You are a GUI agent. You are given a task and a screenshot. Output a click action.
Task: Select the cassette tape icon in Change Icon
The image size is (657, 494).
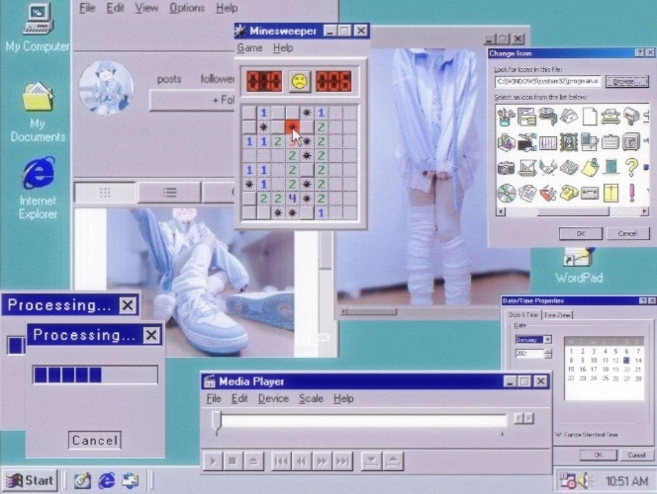[590, 193]
